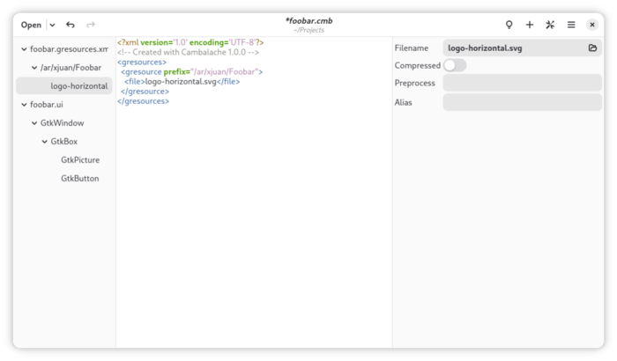Click the redo arrow button
617x361 pixels.
[91, 25]
